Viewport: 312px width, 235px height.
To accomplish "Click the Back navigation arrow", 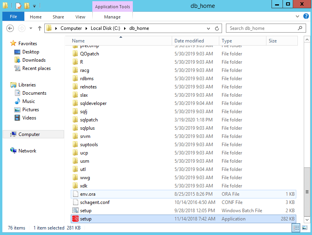I will point(10,28).
